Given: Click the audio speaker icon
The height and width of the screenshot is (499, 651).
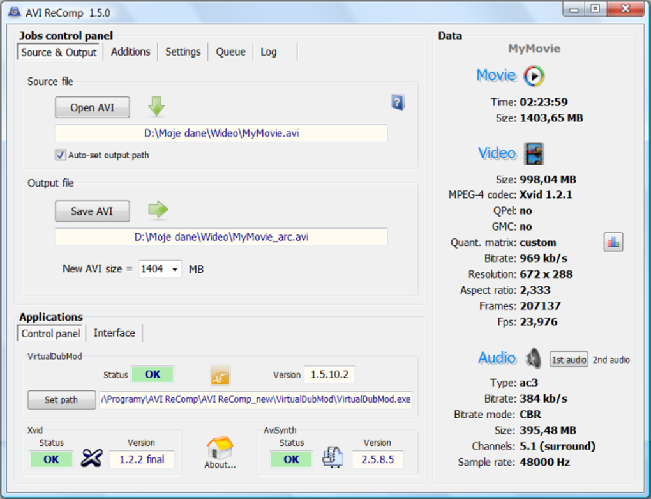Looking at the screenshot, I should [x=534, y=358].
